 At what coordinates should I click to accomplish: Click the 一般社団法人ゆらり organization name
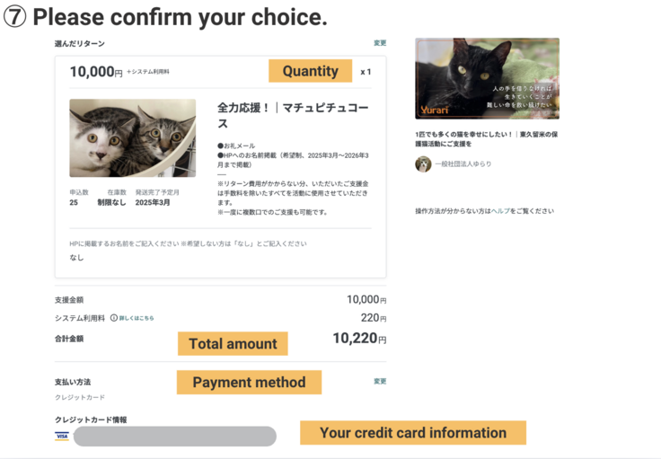pos(463,164)
